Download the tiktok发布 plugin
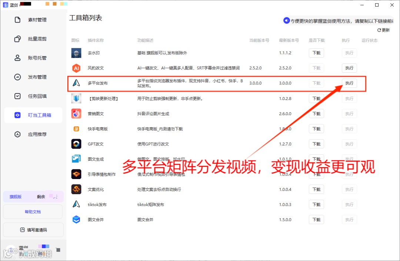 316,205
